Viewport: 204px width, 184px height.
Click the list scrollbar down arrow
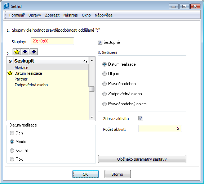tap(92, 118)
